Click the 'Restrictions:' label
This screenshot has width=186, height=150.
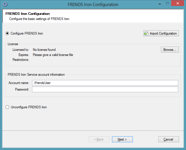point(21,60)
